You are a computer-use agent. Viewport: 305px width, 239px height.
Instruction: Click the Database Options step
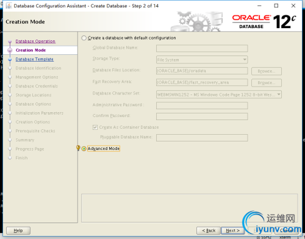click(34, 104)
